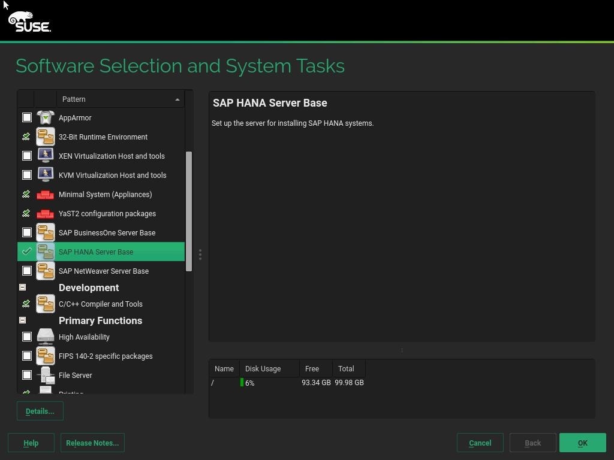Select the AppArmor row text
The image size is (614, 460).
(x=75, y=118)
